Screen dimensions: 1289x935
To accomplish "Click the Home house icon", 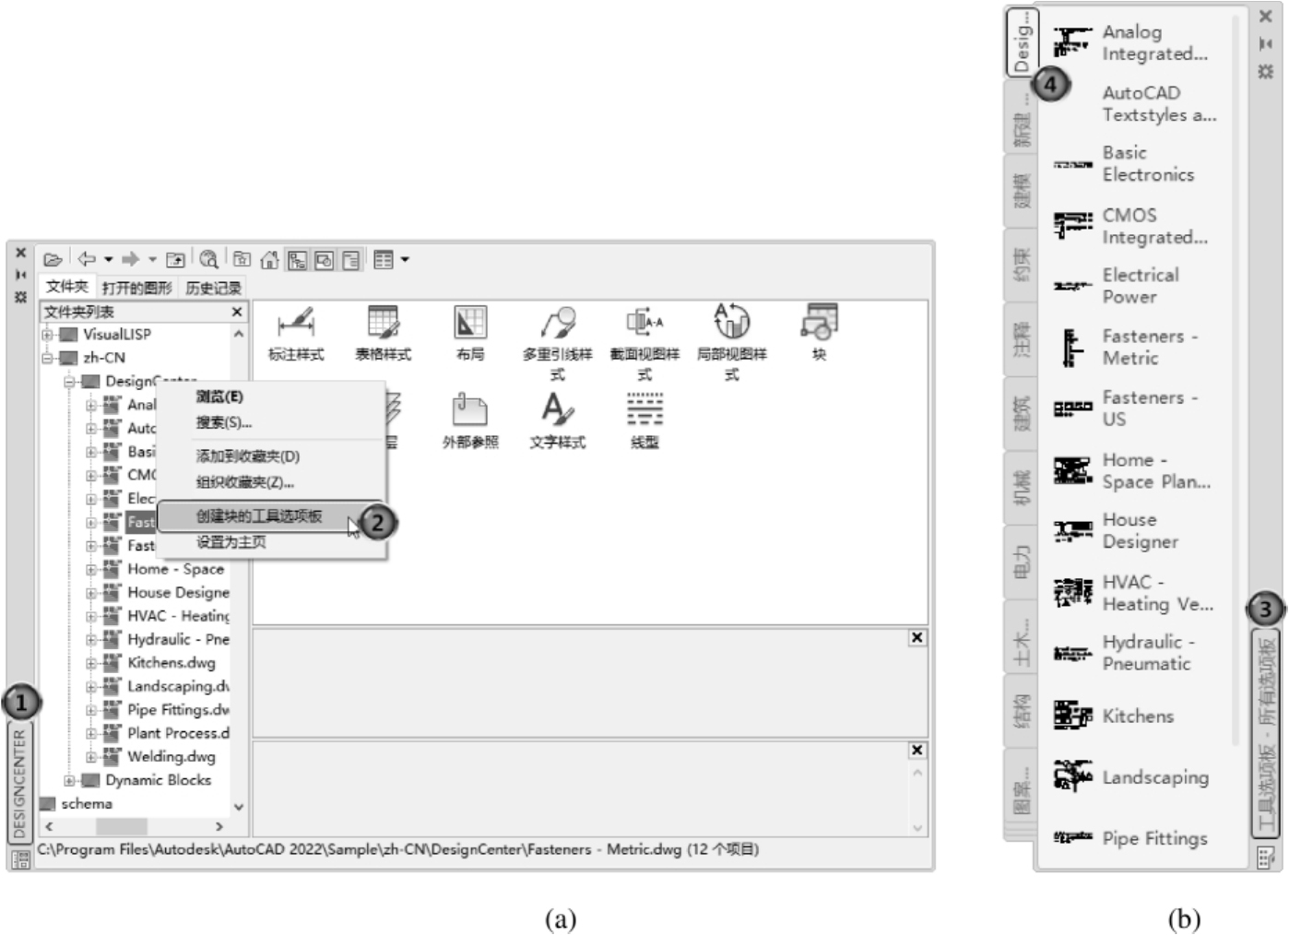I will 269,260.
